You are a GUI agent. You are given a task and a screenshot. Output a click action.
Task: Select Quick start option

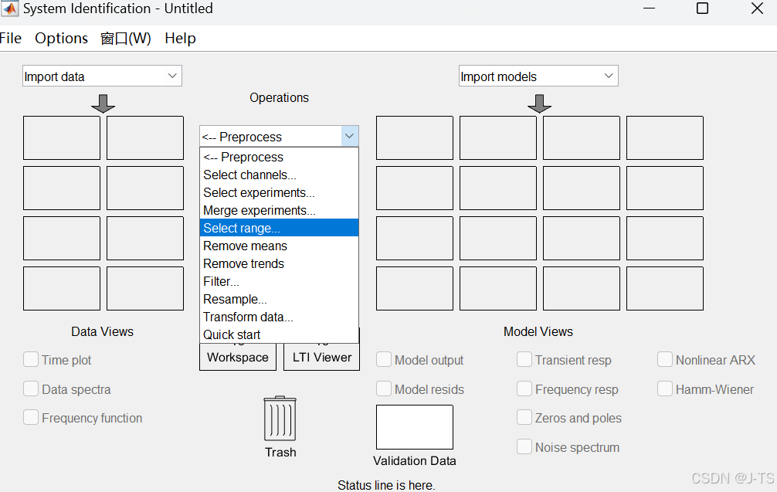279,334
